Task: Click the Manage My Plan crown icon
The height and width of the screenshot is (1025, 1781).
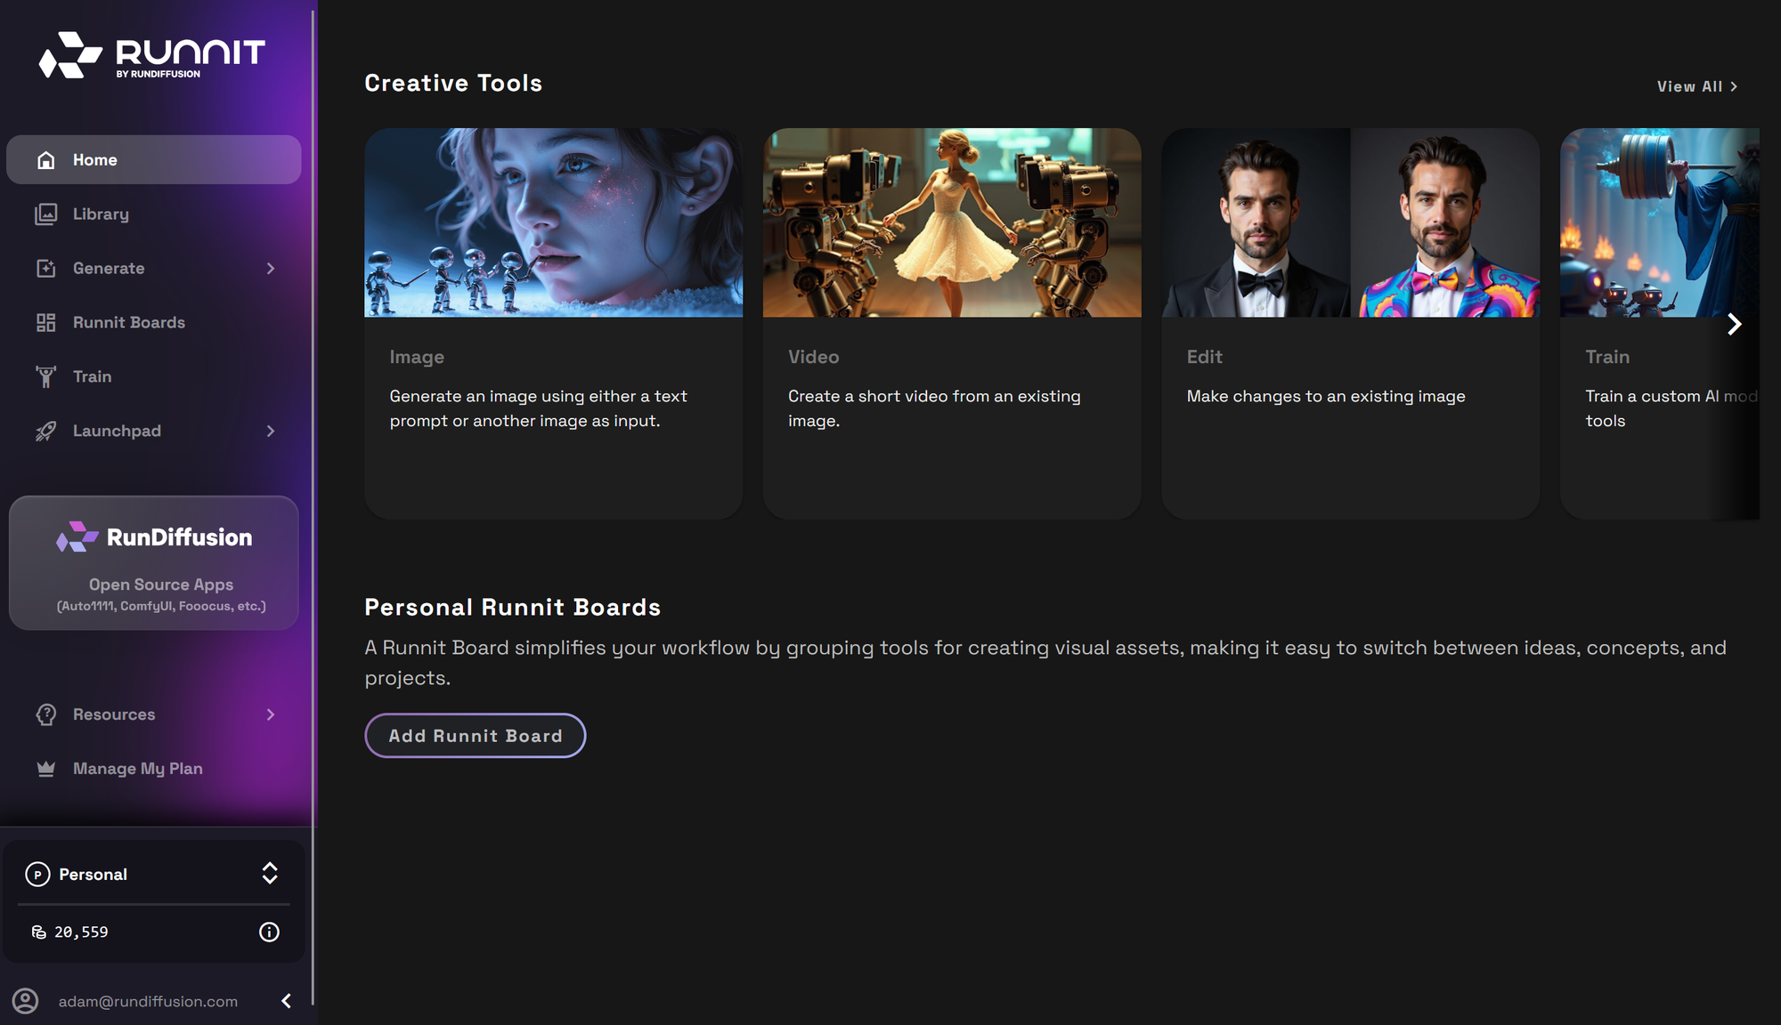Action: point(46,769)
